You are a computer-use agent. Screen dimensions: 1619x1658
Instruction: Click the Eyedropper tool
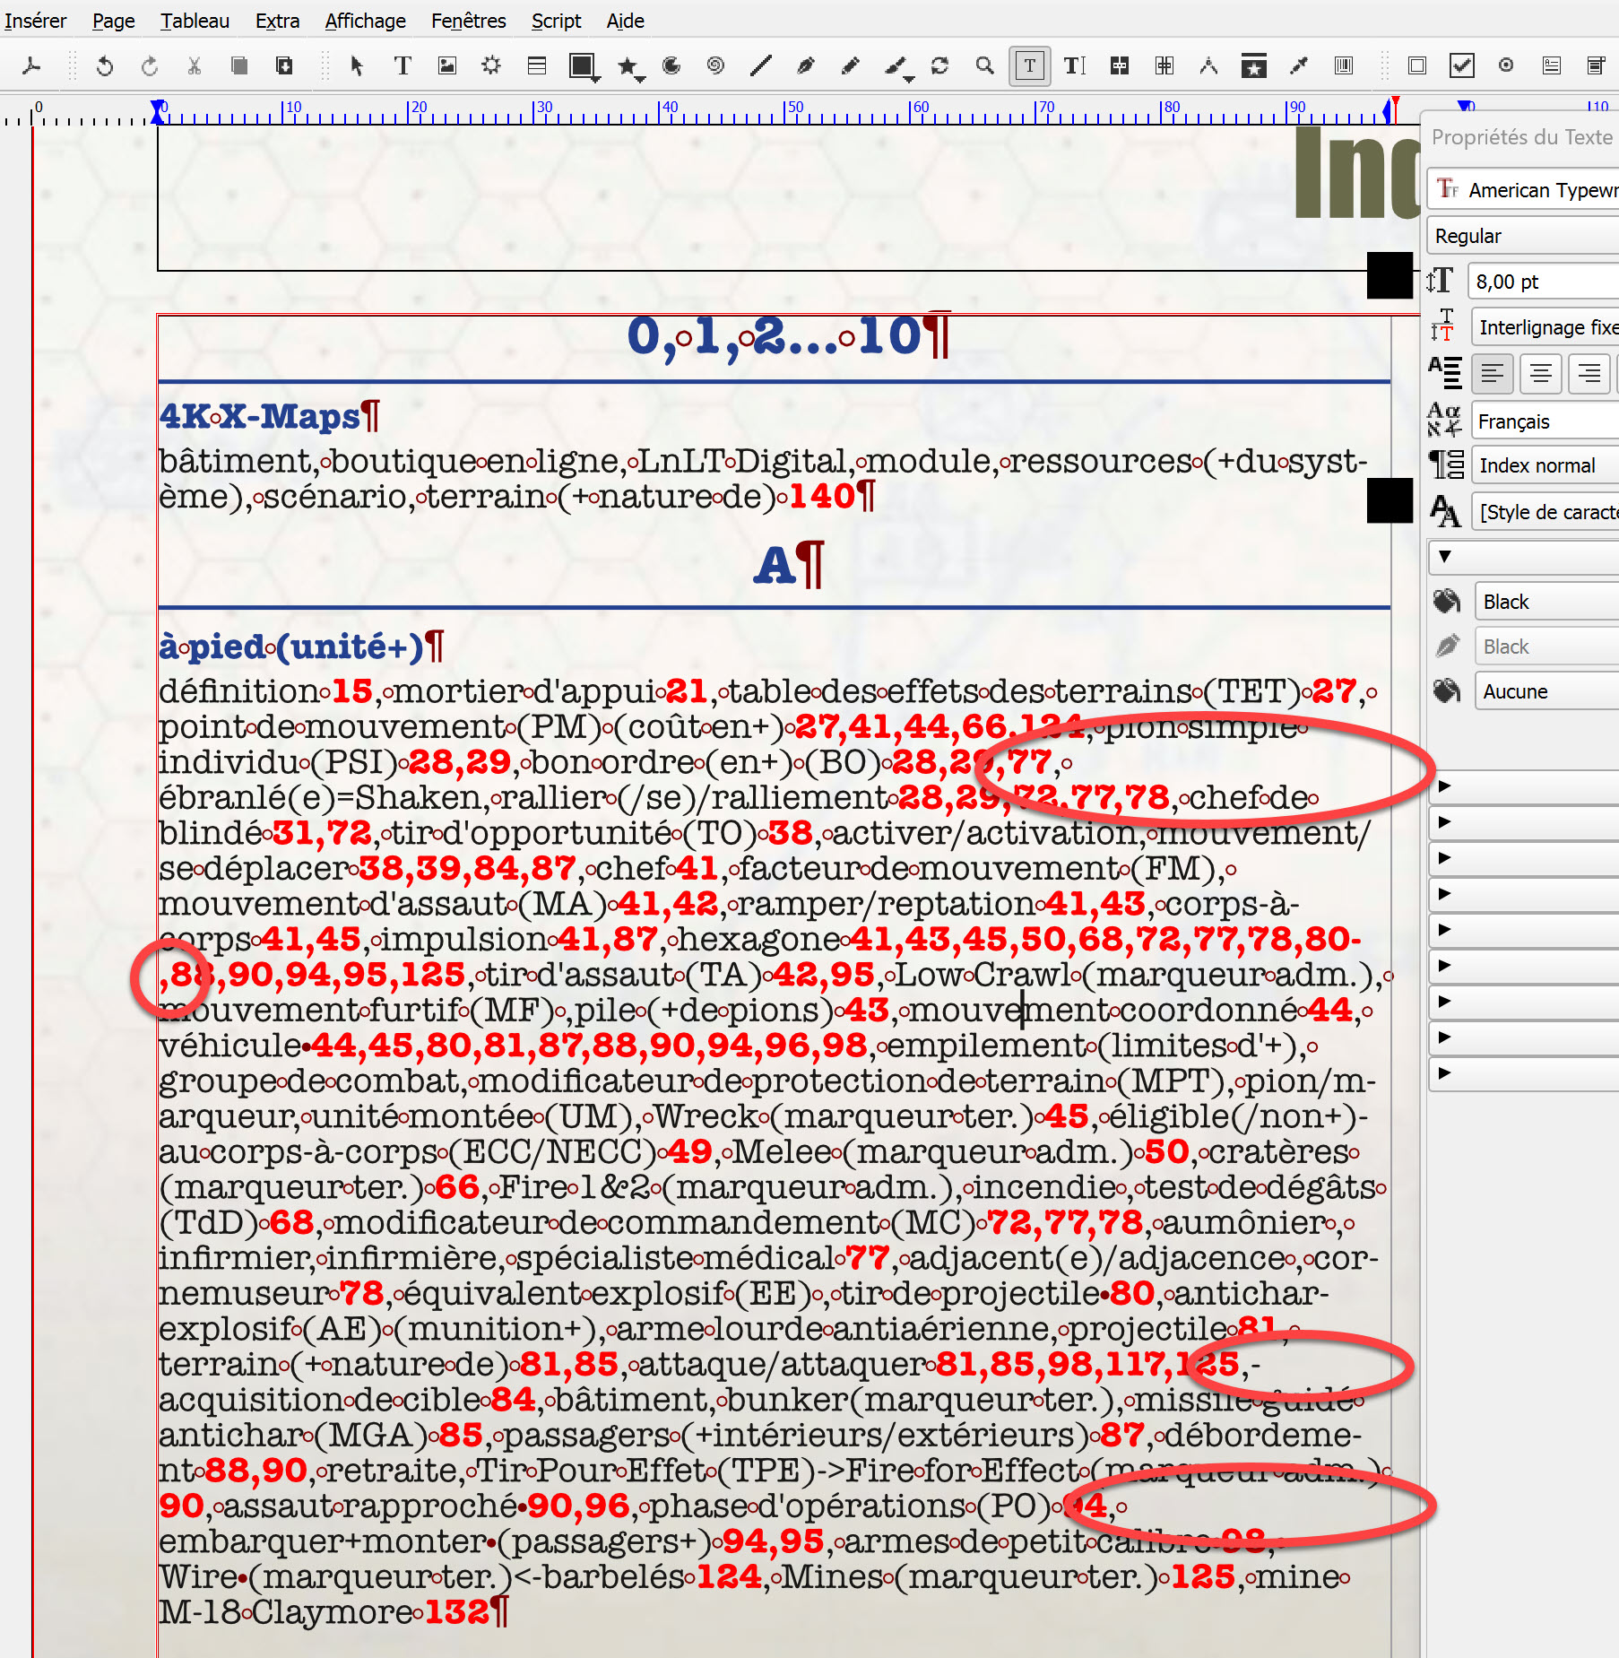pyautogui.click(x=1298, y=65)
